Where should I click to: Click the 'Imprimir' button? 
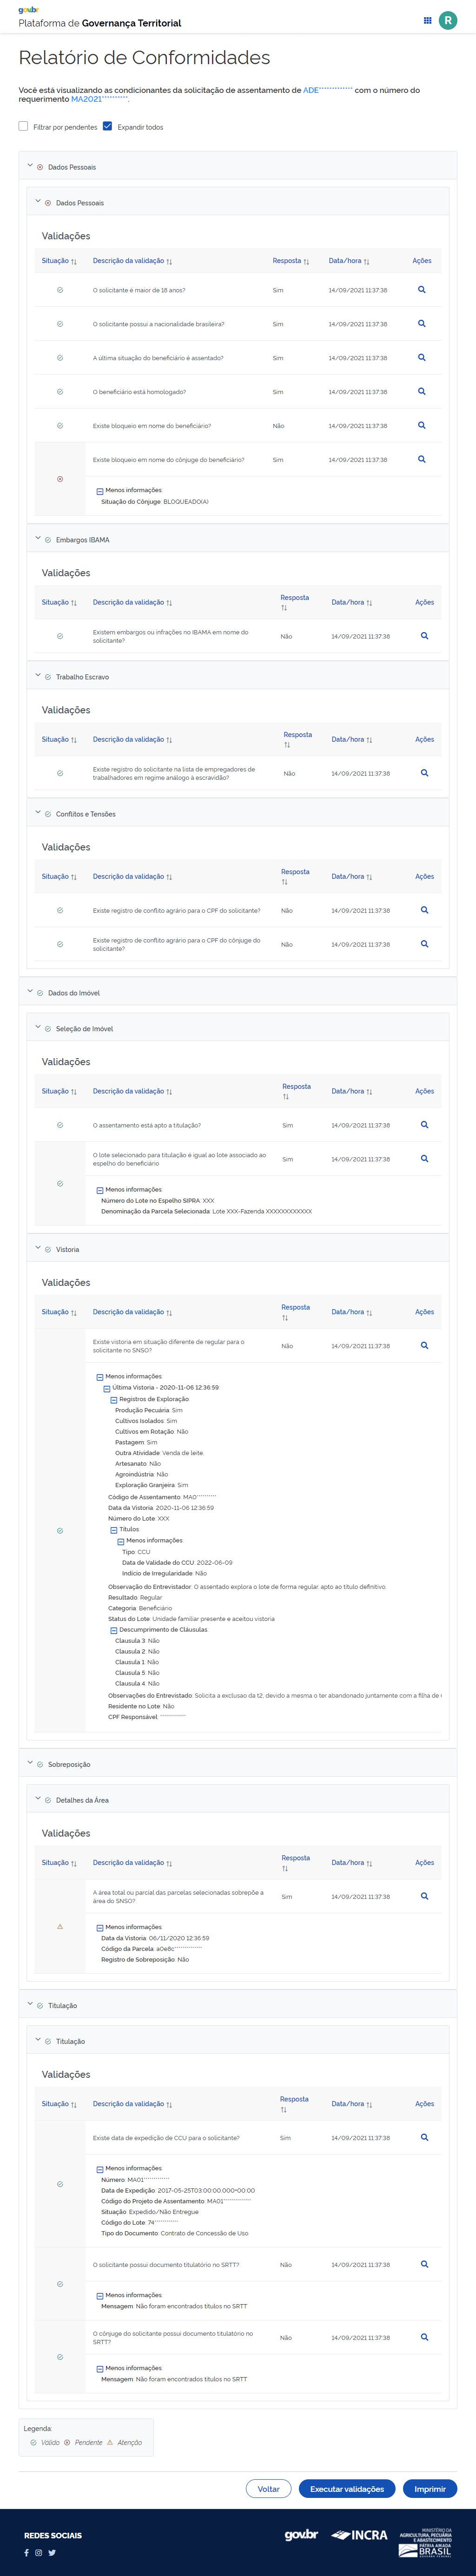(430, 2489)
